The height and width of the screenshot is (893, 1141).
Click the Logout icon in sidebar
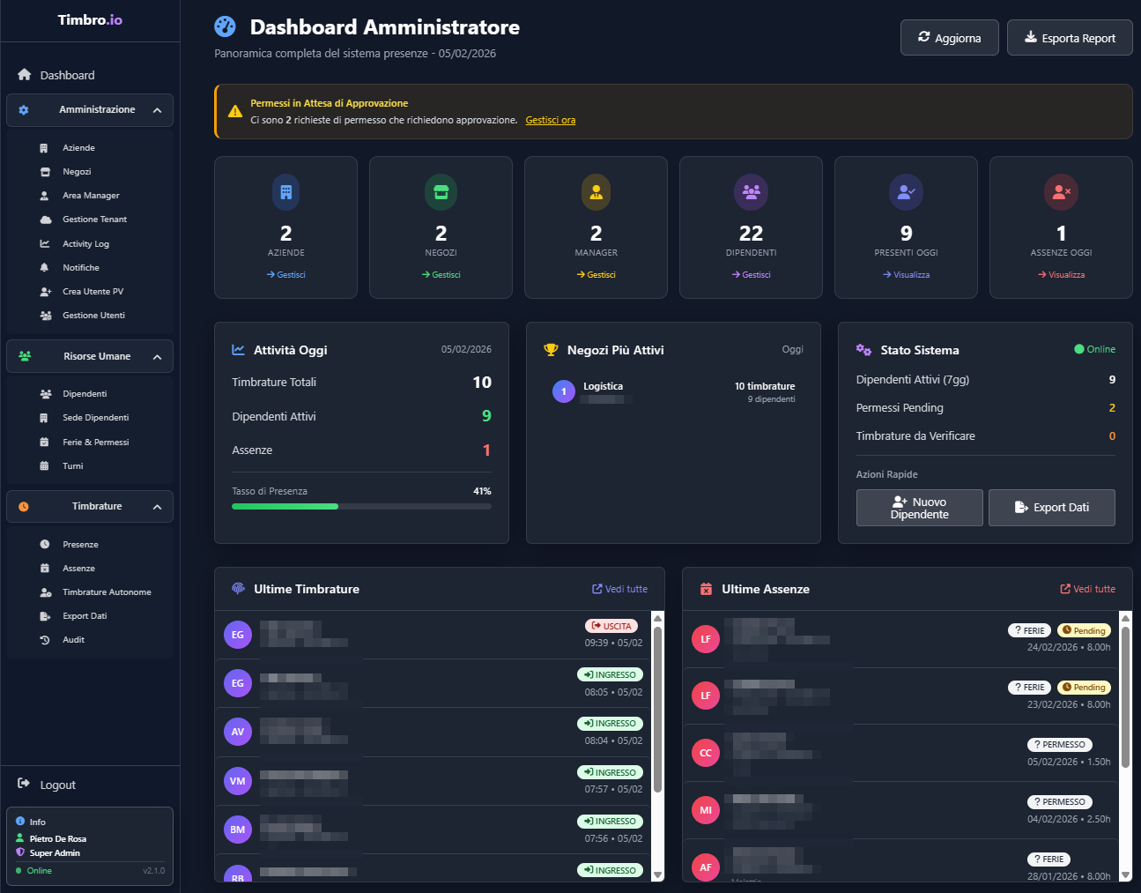[24, 784]
